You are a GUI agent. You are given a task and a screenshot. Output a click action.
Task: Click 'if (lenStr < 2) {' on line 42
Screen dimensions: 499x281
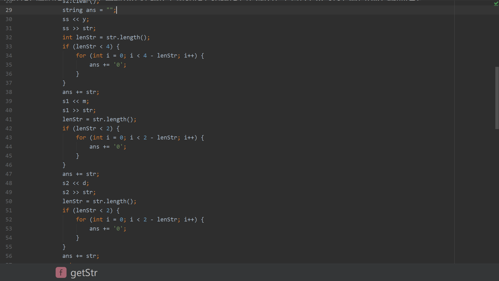[91, 129]
